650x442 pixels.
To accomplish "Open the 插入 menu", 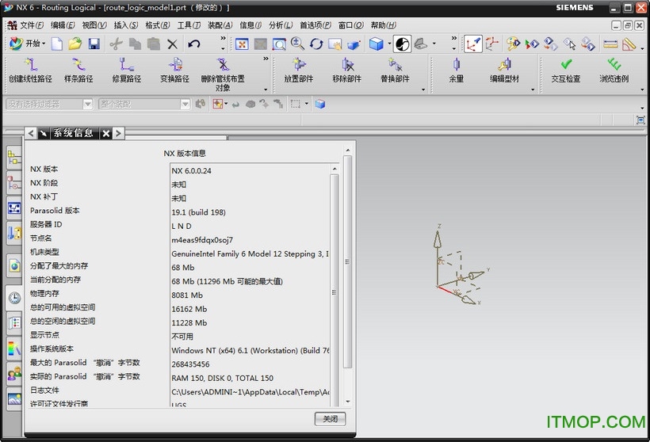I will [x=125, y=25].
